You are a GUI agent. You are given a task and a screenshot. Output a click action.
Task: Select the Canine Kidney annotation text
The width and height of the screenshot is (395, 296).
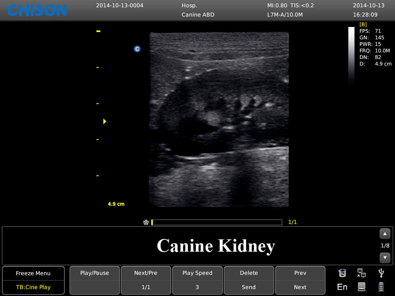[x=216, y=246]
